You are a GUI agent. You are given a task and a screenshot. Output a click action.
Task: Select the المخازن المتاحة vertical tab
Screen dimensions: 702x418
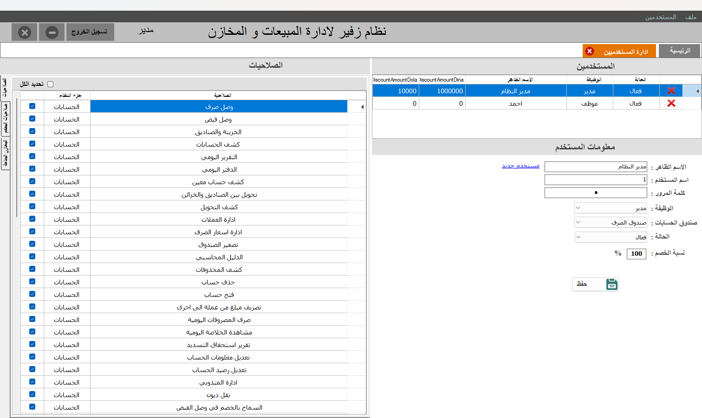point(5,154)
